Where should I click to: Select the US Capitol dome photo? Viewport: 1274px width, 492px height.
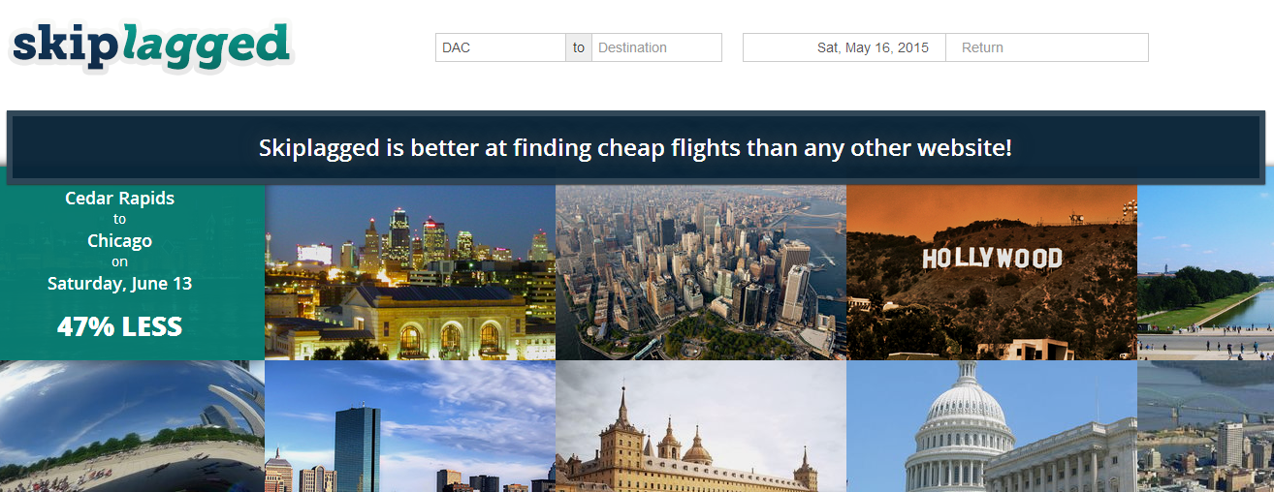[992, 426]
